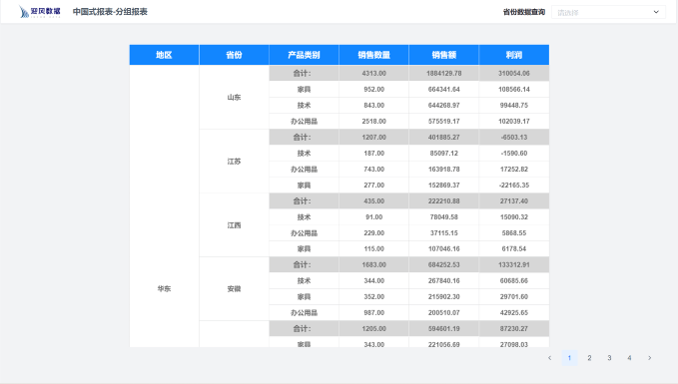Click the 地区 column header
This screenshot has height=384, width=678.
pos(165,55)
